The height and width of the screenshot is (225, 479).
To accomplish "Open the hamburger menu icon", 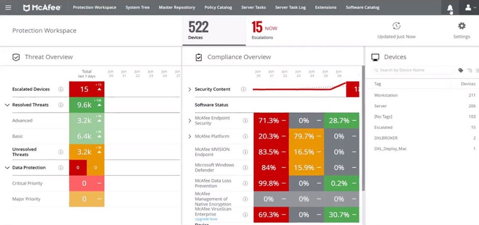I will 8,7.
